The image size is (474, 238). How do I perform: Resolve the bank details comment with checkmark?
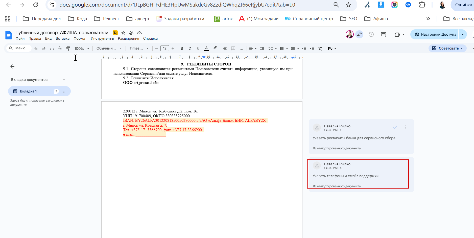point(395,127)
